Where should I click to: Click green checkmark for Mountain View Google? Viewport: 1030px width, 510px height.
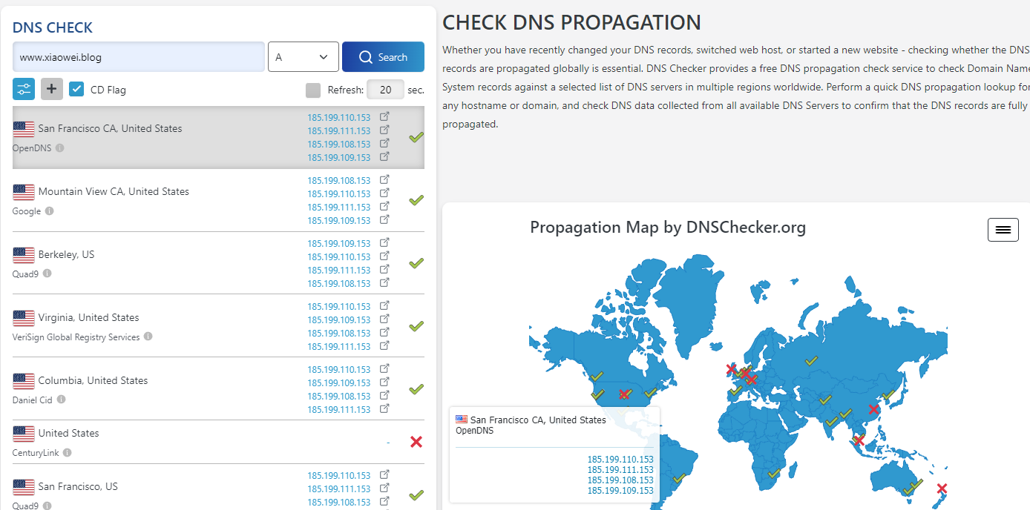416,200
